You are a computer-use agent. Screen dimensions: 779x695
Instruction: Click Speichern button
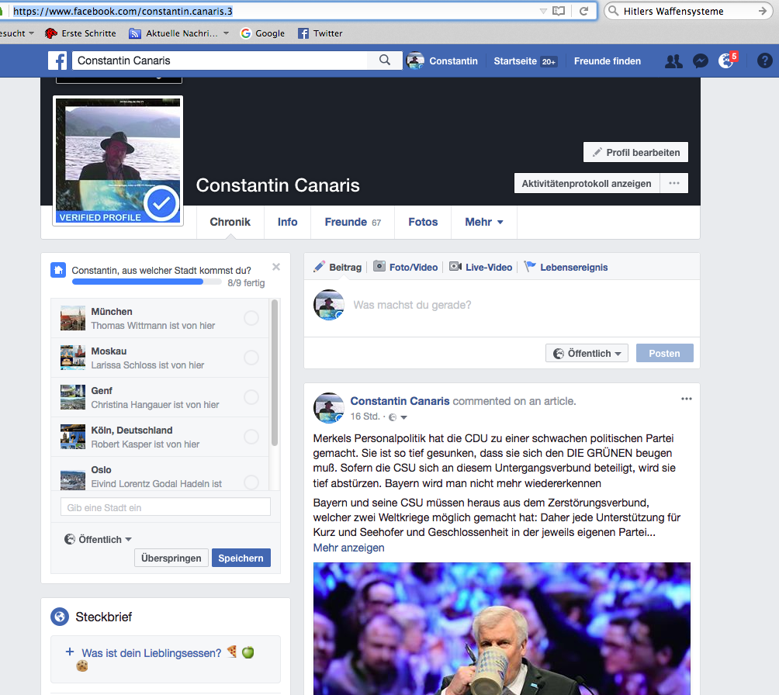click(x=241, y=558)
